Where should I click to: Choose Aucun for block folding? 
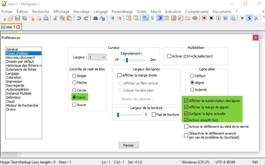[x=74, y=105]
